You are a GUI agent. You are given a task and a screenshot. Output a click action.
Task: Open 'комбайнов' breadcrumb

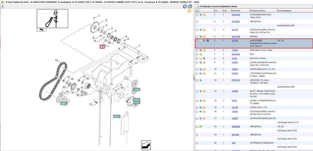click(x=65, y=2)
